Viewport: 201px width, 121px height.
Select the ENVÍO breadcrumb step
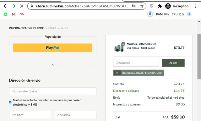52,28
